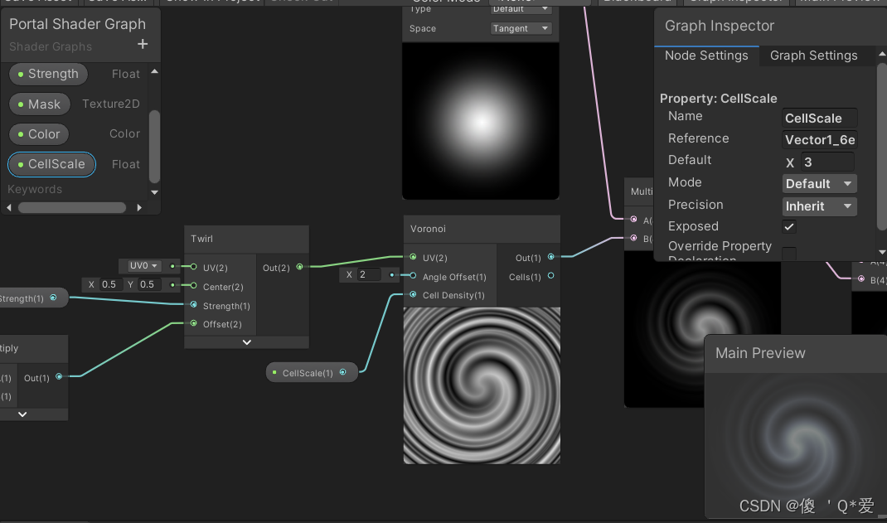887x523 pixels.
Task: Click the Twirl node Offset(2) input port
Action: tap(193, 323)
